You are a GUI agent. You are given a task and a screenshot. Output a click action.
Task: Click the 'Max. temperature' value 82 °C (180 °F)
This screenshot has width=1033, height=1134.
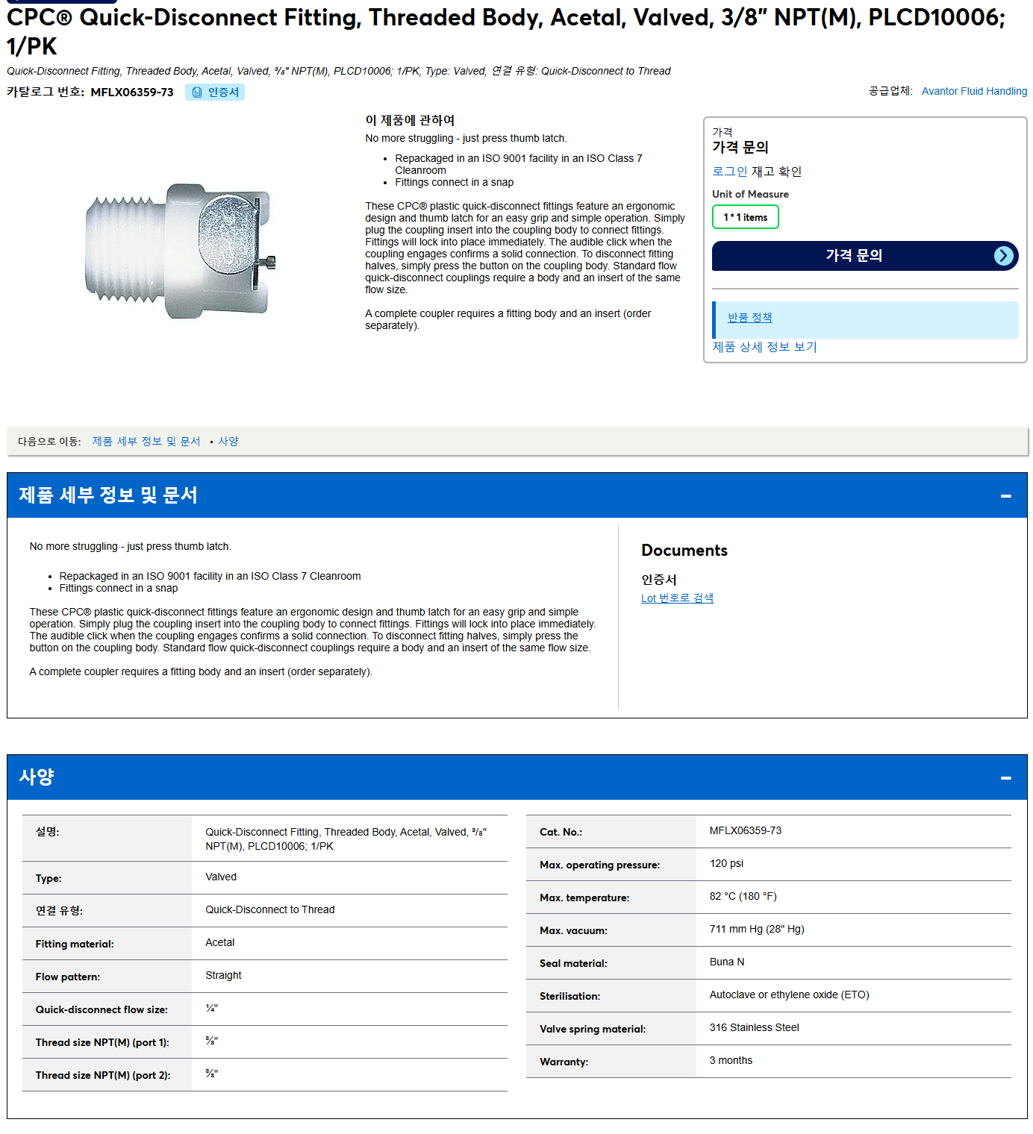[743, 897]
